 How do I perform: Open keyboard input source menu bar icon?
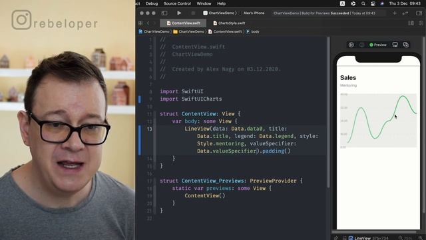click(x=342, y=3)
